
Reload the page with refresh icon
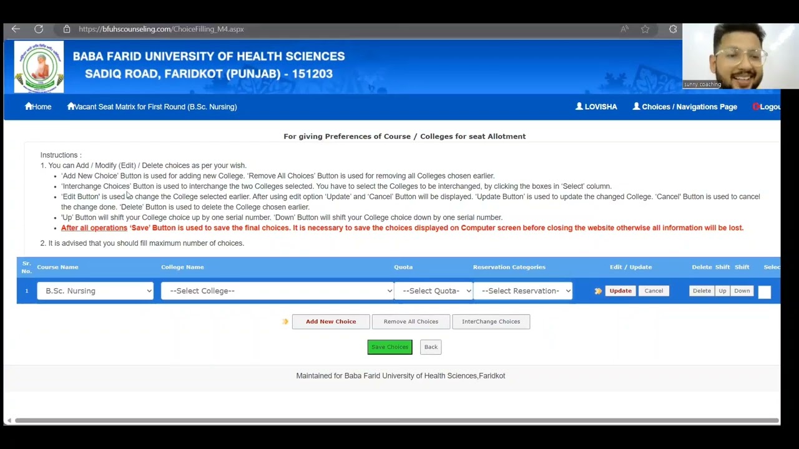pyautogui.click(x=39, y=29)
